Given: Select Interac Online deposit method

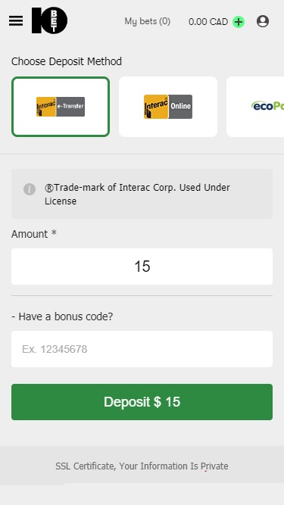Looking at the screenshot, I should pos(168,107).
